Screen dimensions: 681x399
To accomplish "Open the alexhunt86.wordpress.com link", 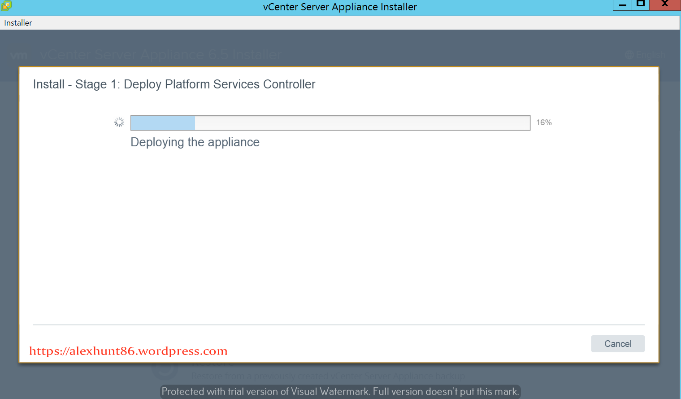I will pyautogui.click(x=128, y=351).
